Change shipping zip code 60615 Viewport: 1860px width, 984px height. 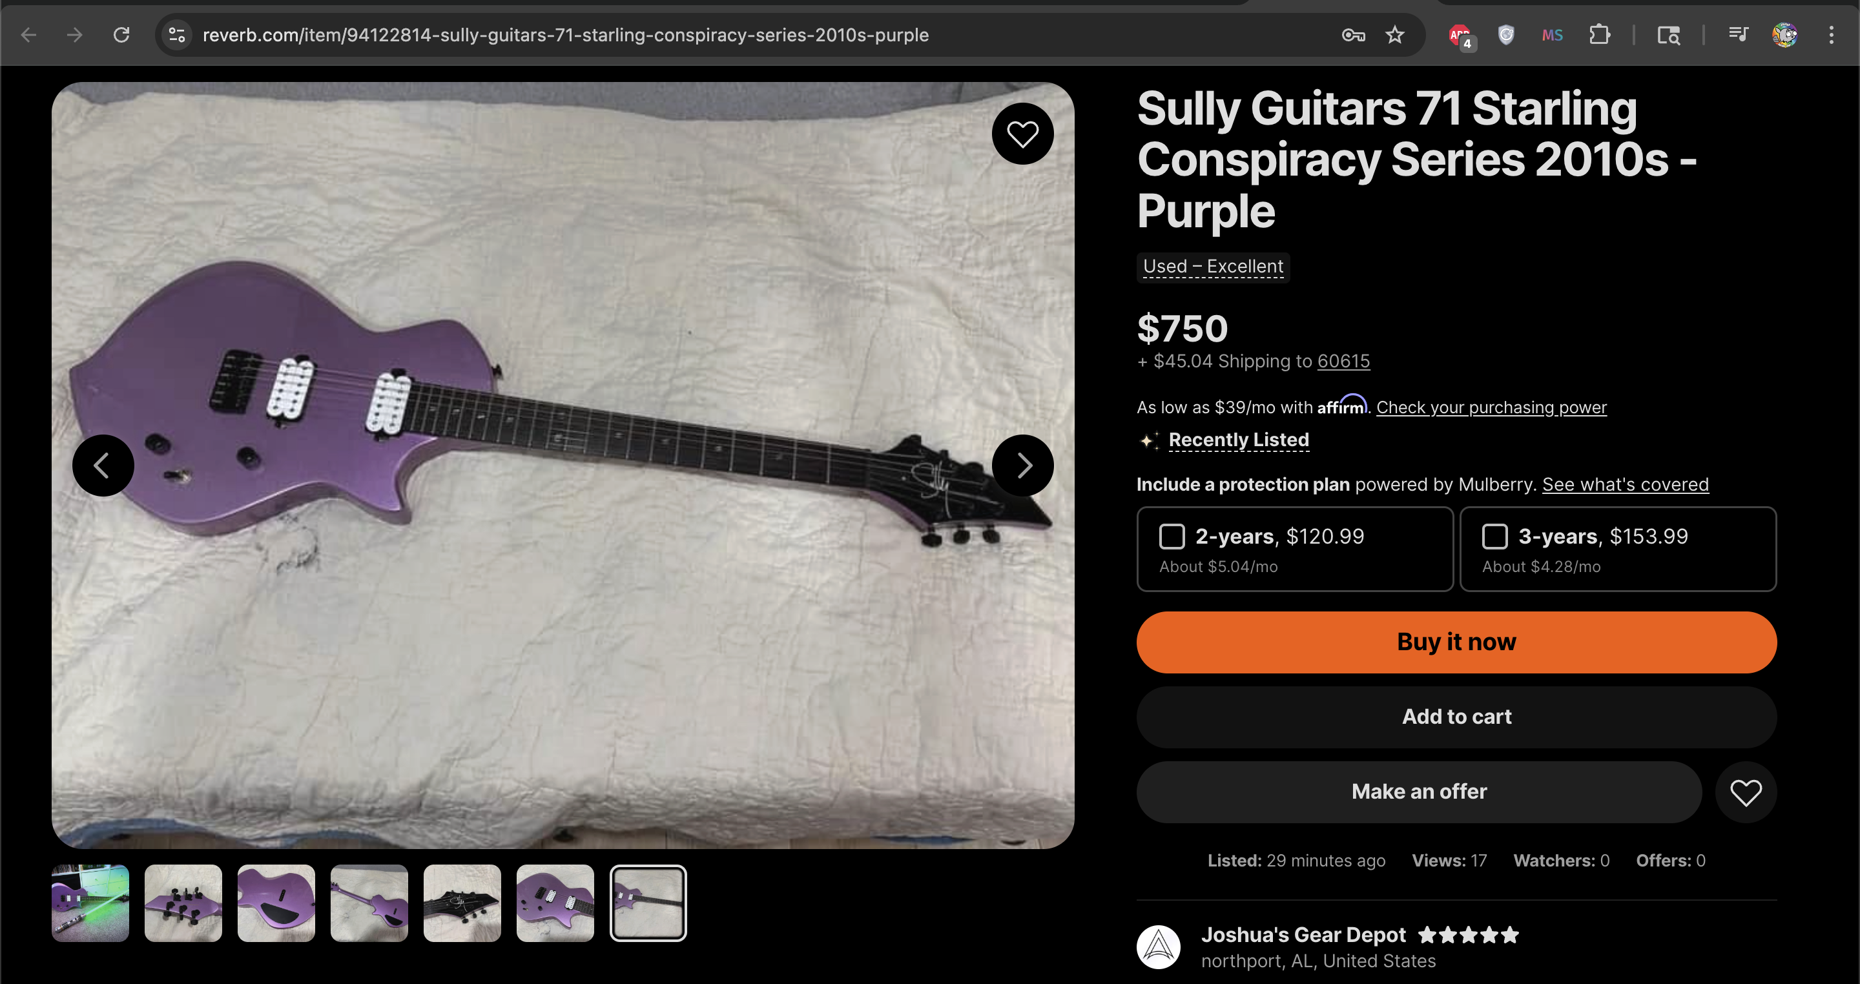click(x=1343, y=361)
